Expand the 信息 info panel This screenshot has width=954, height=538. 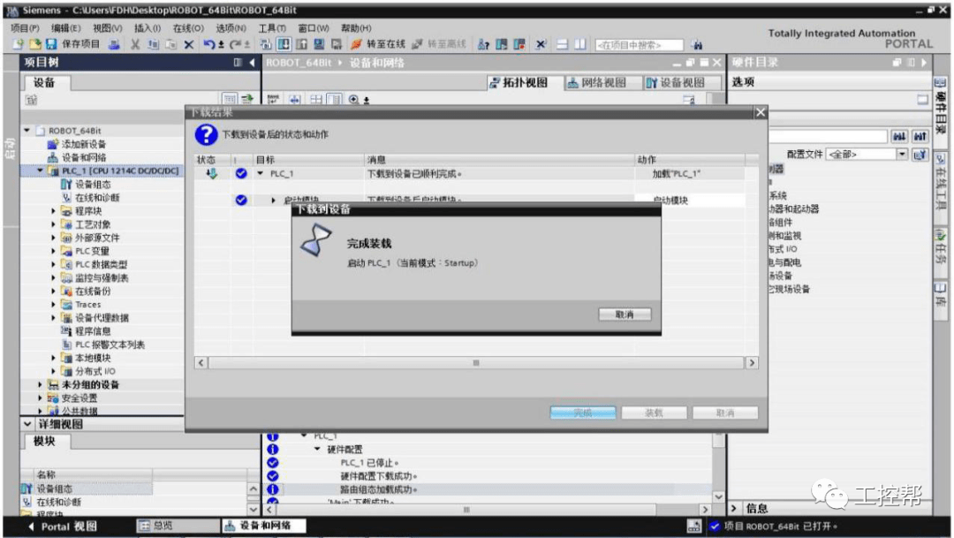click(734, 508)
